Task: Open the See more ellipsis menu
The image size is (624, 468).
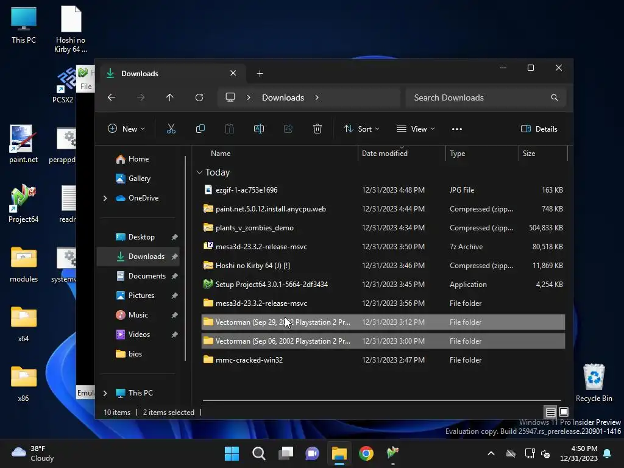Action: (457, 129)
